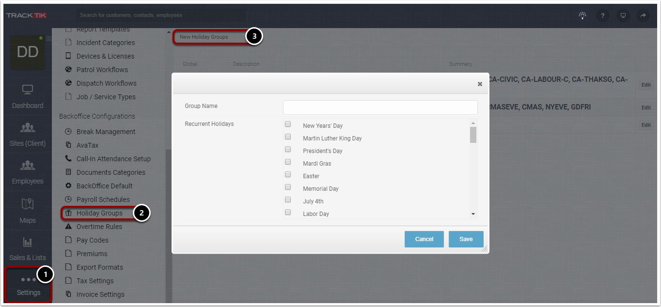The width and height of the screenshot is (661, 307).
Task: Open Job / Service Types settings
Action: [106, 97]
